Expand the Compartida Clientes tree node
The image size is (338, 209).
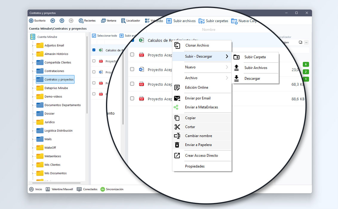tap(33, 63)
